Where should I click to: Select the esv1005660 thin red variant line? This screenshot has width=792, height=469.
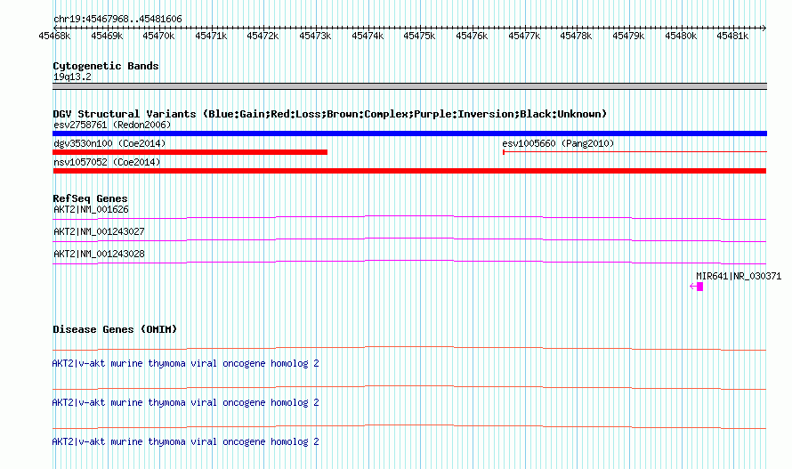(x=634, y=151)
